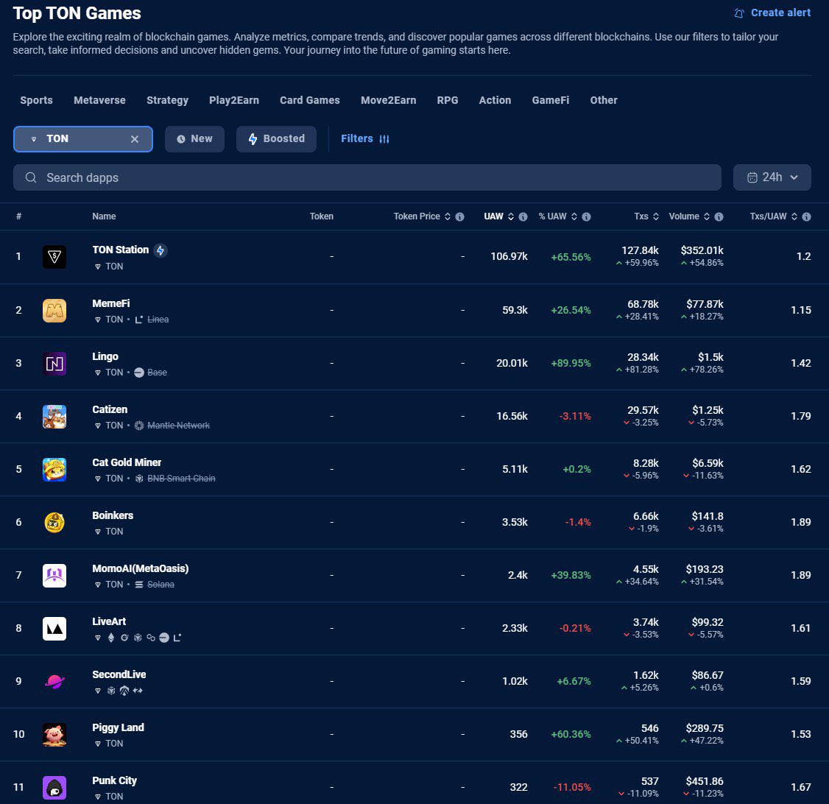Select the GameFi category tab

[551, 100]
